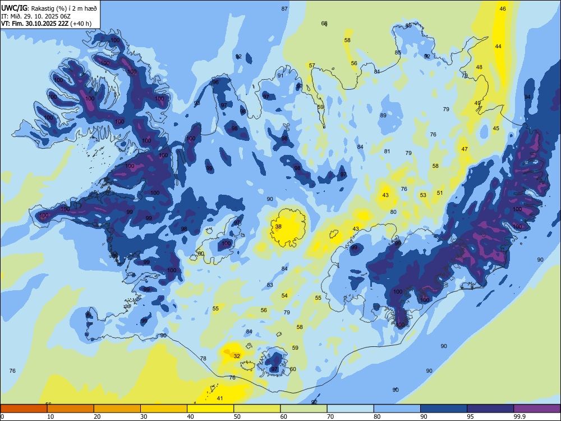Click the humidity value '68' on the map
Viewport: 561px width, 421px height.
[324, 23]
